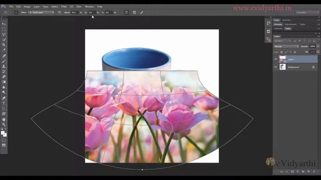Select the Custom Shape tool
Image resolution: width=321 pixels, height=180 pixels.
pyautogui.click(x=4, y=114)
